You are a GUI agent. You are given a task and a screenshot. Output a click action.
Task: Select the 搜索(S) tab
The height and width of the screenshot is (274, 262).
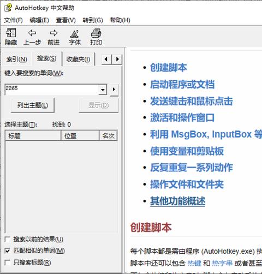click(47, 58)
